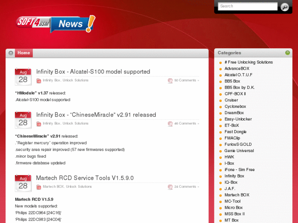Open MC-Tool category

(x=232, y=201)
